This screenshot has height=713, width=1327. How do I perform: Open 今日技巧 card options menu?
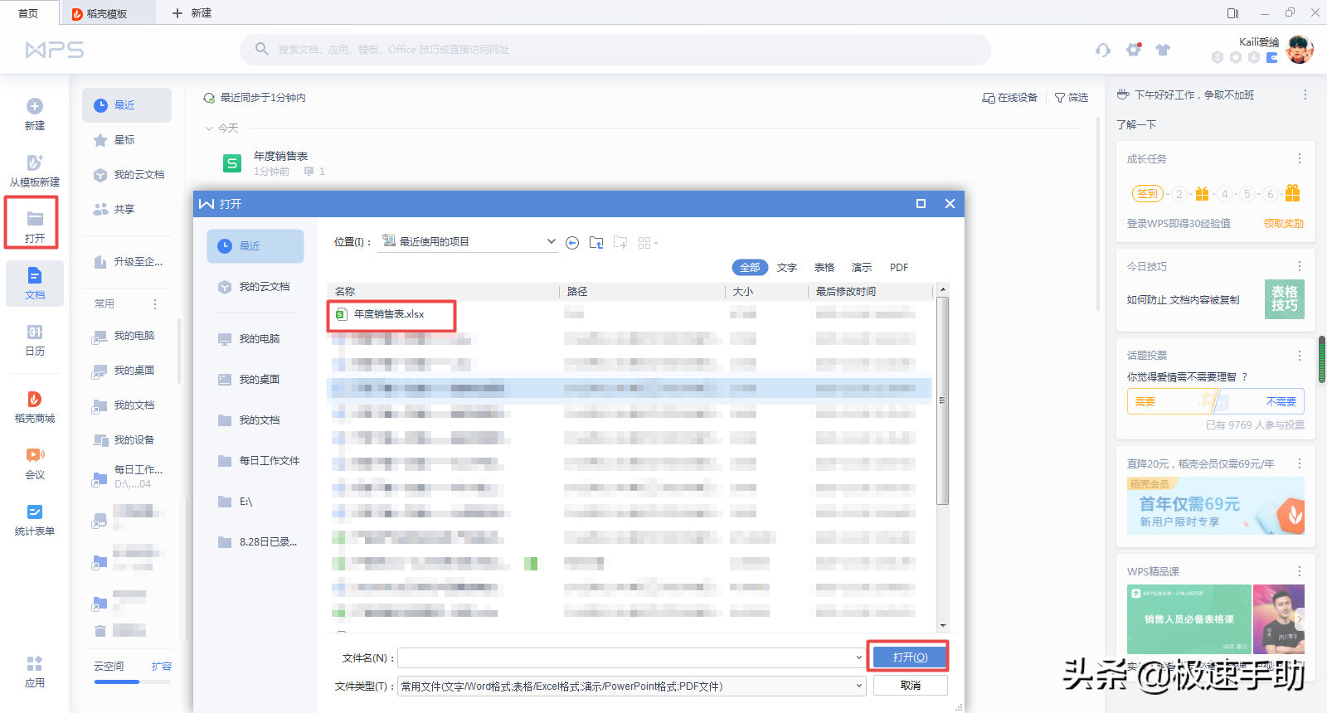coord(1300,266)
